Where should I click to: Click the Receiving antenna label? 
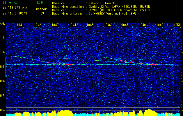[67, 14]
